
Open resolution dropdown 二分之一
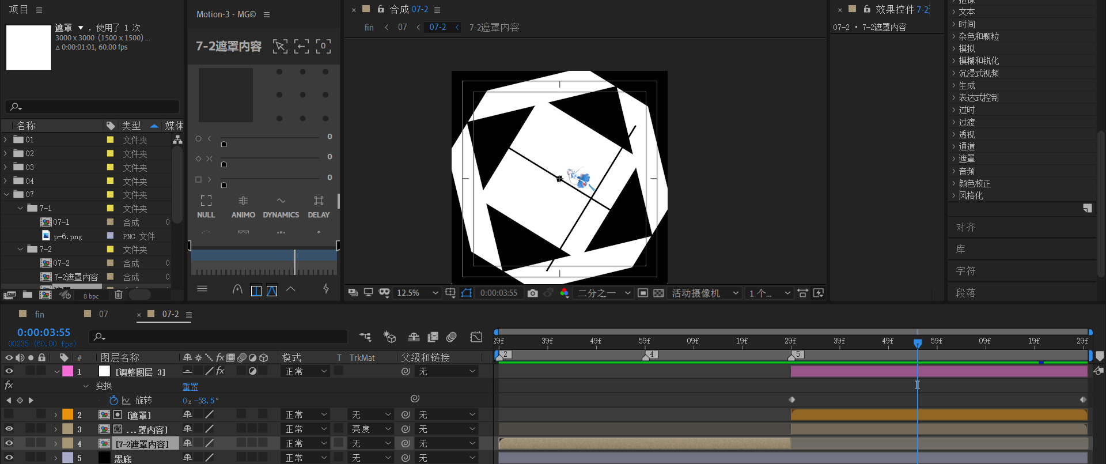point(604,293)
